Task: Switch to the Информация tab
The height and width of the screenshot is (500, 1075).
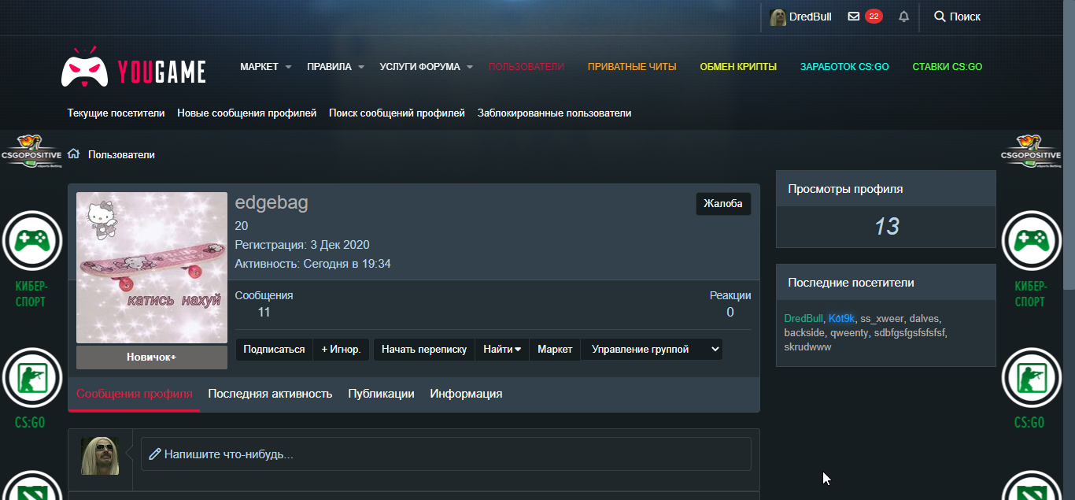Action: click(x=467, y=394)
